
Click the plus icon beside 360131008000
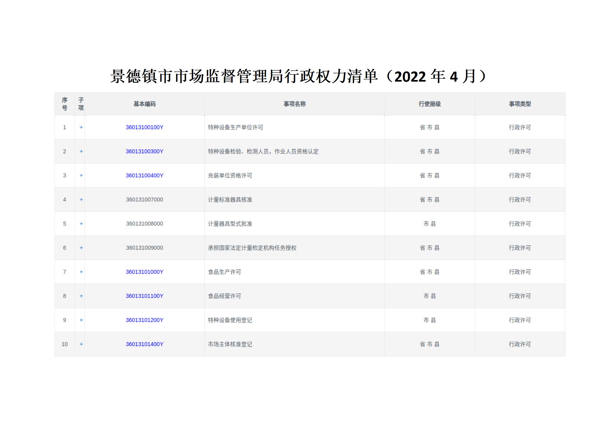pos(81,224)
